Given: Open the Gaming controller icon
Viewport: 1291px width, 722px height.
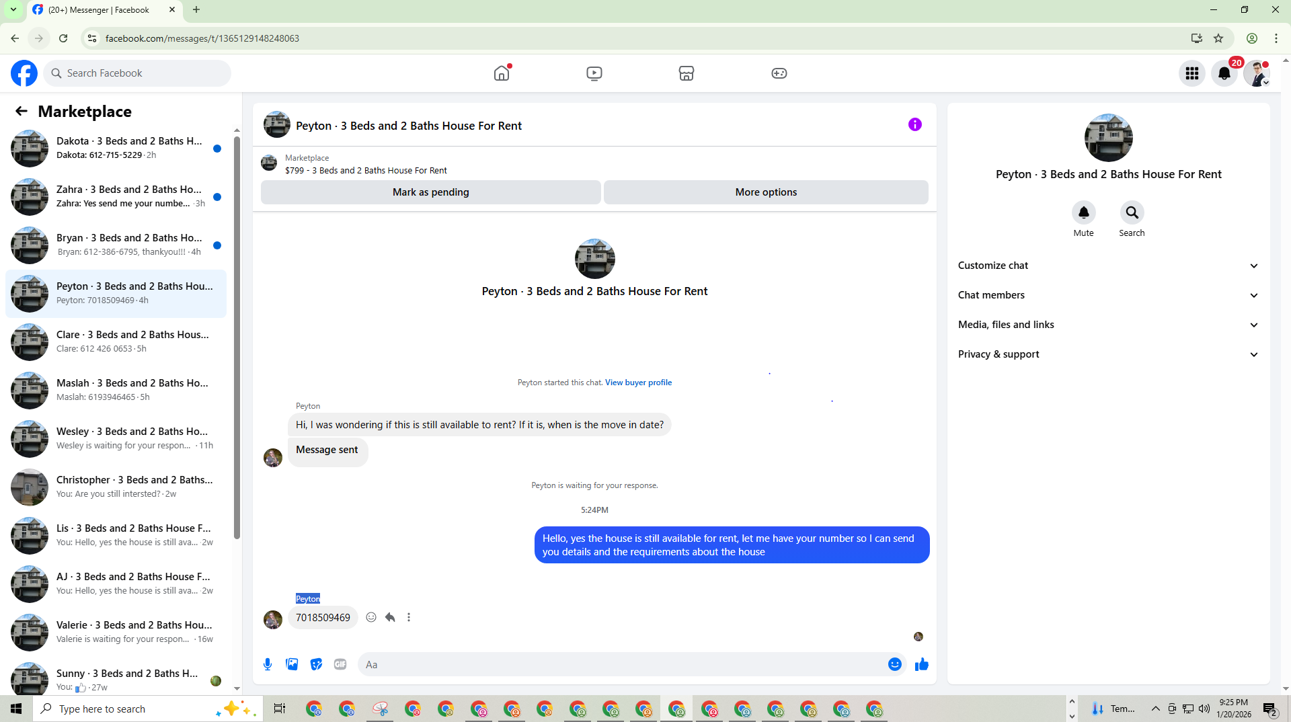Looking at the screenshot, I should click(779, 73).
